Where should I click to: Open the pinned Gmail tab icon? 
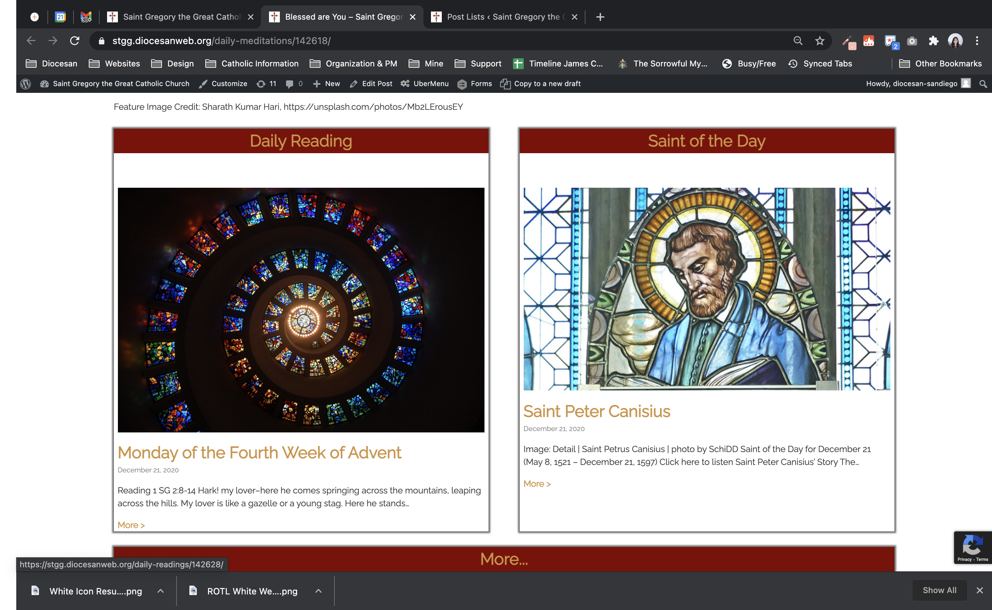(86, 17)
